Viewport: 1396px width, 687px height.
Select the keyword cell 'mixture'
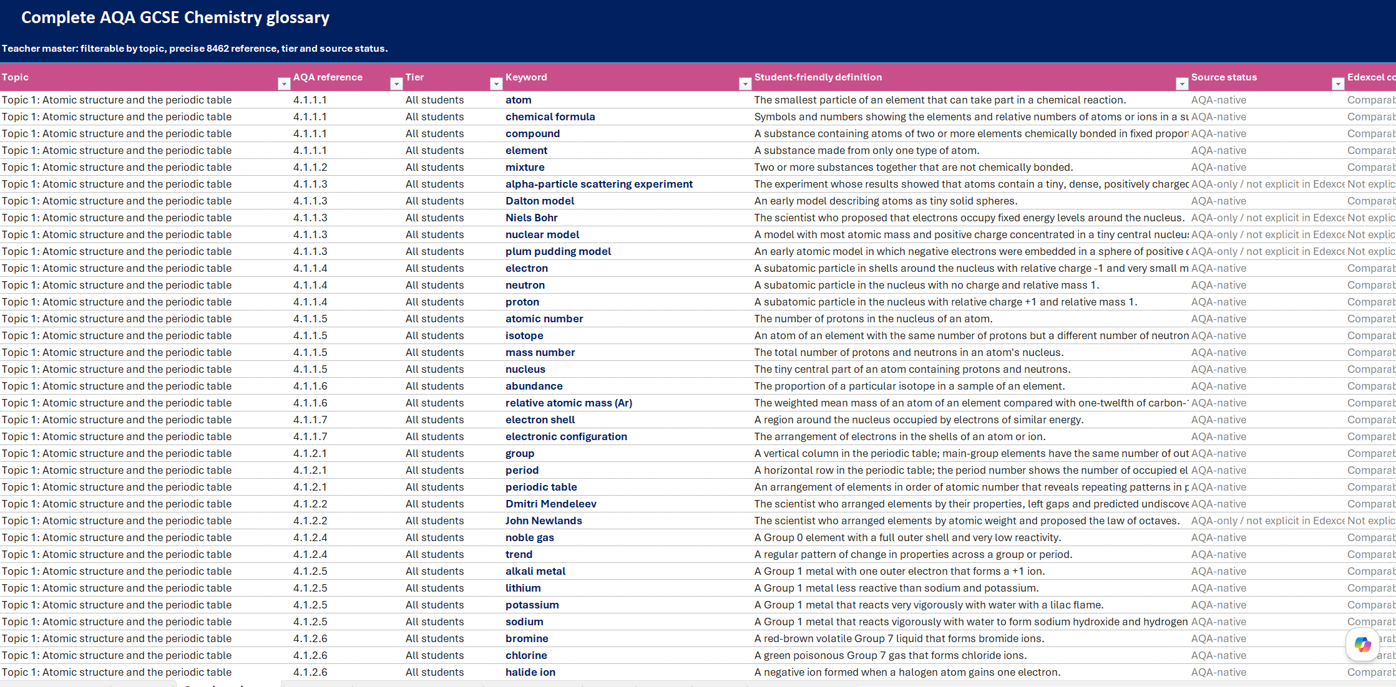click(x=627, y=167)
